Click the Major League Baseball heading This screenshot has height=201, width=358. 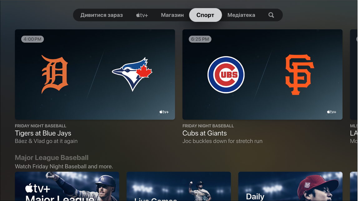click(x=52, y=158)
